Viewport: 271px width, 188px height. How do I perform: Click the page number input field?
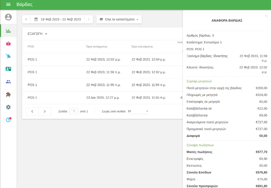pyautogui.click(x=74, y=111)
